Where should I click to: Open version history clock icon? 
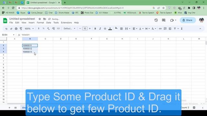click(x=156, y=20)
